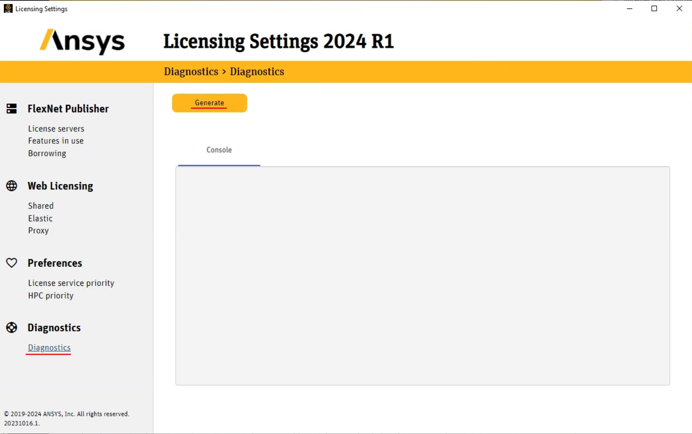This screenshot has width=692, height=434.
Task: Click the Ansys logo
Action: tap(82, 41)
